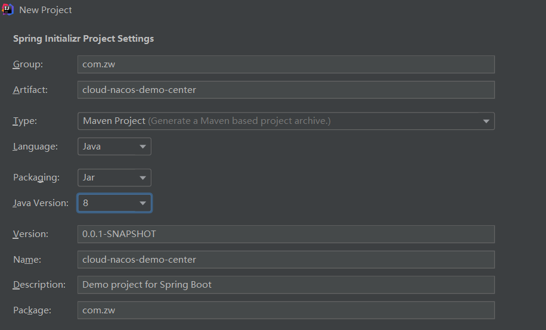Click the Description field Demo project for Spring Boot
Image resolution: width=546 pixels, height=330 pixels.
[x=286, y=285]
